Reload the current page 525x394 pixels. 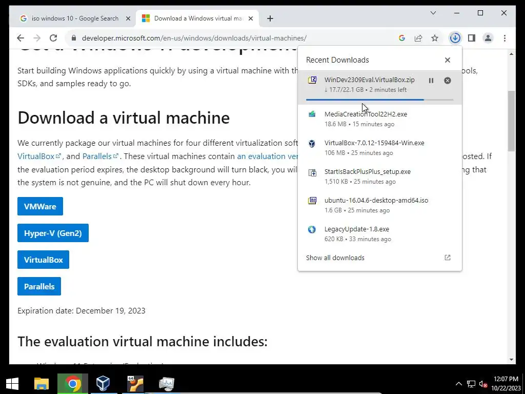click(x=53, y=38)
